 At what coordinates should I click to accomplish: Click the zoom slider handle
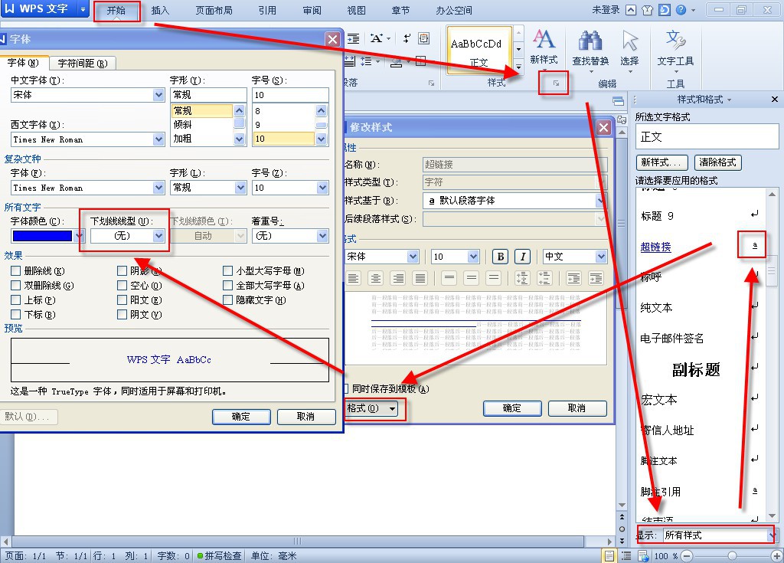coord(732,555)
